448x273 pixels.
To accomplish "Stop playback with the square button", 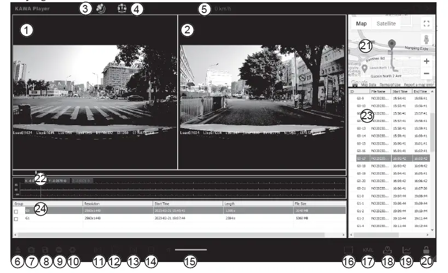I will [x=151, y=250].
